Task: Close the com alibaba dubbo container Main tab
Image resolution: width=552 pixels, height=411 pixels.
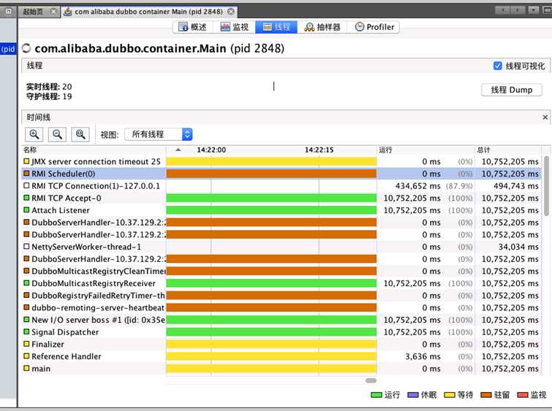Action: click(231, 12)
